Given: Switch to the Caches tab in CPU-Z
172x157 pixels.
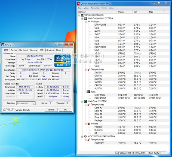Looking at the screenshot, I should click(14, 50).
